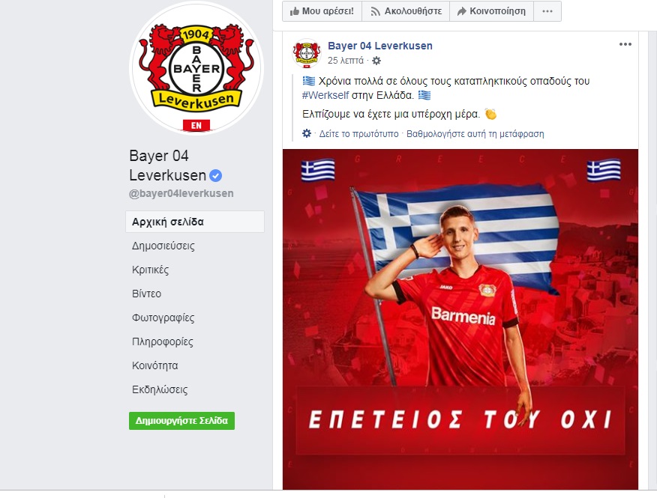This screenshot has height=498, width=657.
Task: Select the Αρχική σελίδα tab
Action: pyautogui.click(x=195, y=222)
